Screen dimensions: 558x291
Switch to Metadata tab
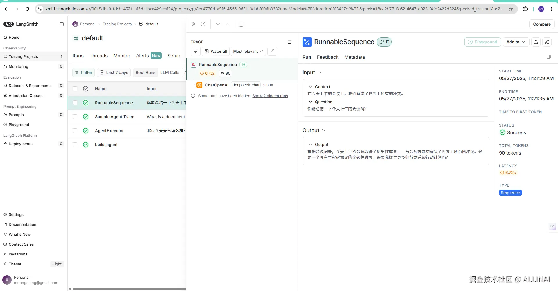click(x=355, y=57)
